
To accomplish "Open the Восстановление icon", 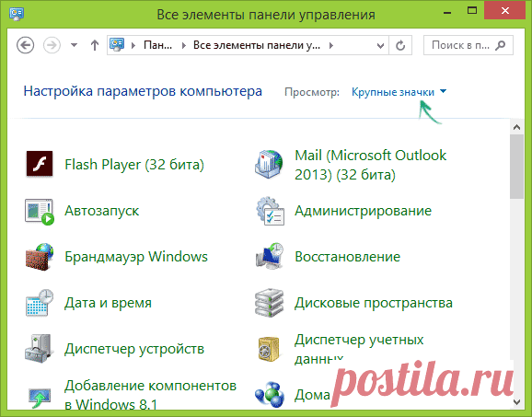I will click(x=270, y=257).
